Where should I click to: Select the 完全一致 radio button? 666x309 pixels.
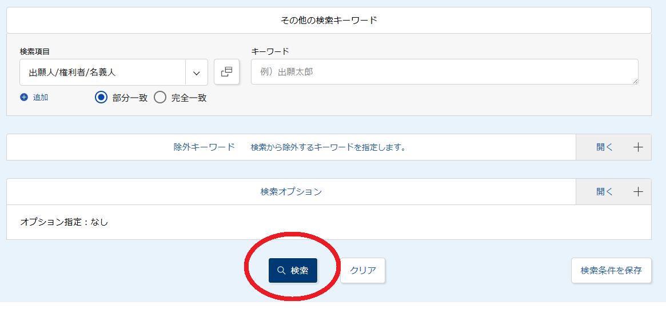tap(159, 98)
